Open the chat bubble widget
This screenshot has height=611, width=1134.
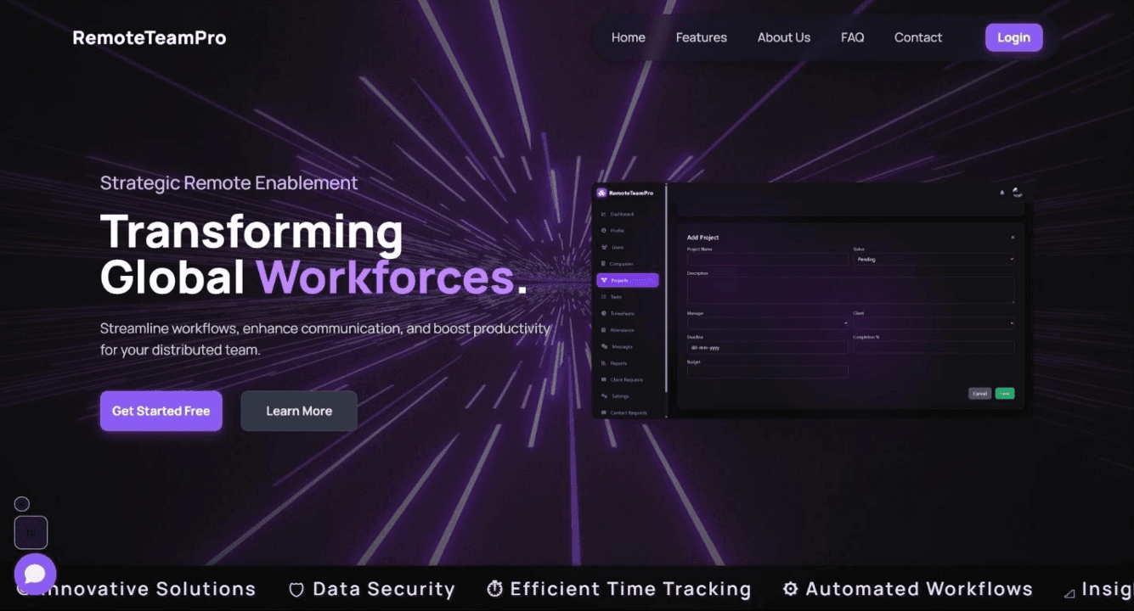pos(35,575)
